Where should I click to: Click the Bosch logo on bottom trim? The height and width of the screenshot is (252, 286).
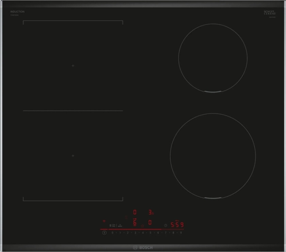pyautogui.click(x=143, y=247)
